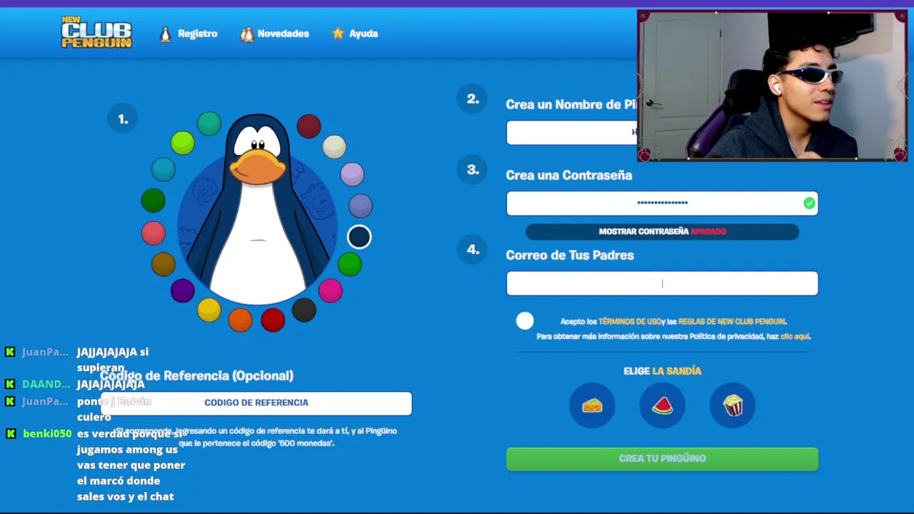Pick the cream white penguin color
This screenshot has height=514, width=914.
click(334, 146)
